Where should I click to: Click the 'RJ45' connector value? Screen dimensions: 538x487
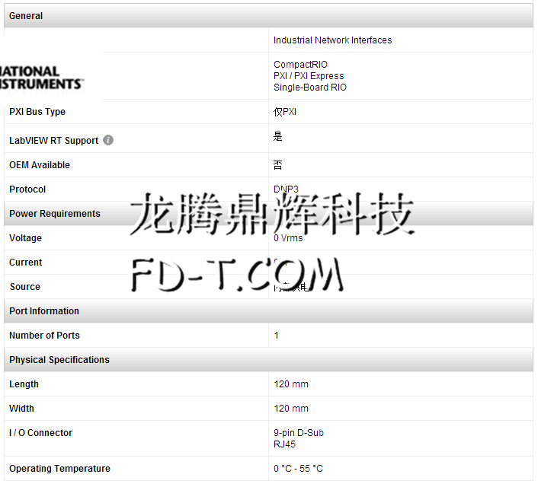tap(284, 444)
